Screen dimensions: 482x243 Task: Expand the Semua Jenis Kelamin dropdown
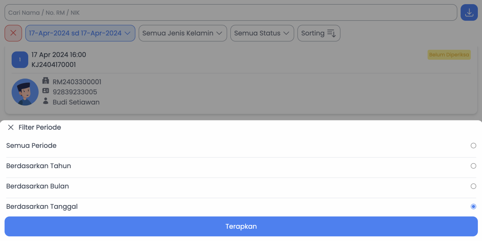point(183,33)
